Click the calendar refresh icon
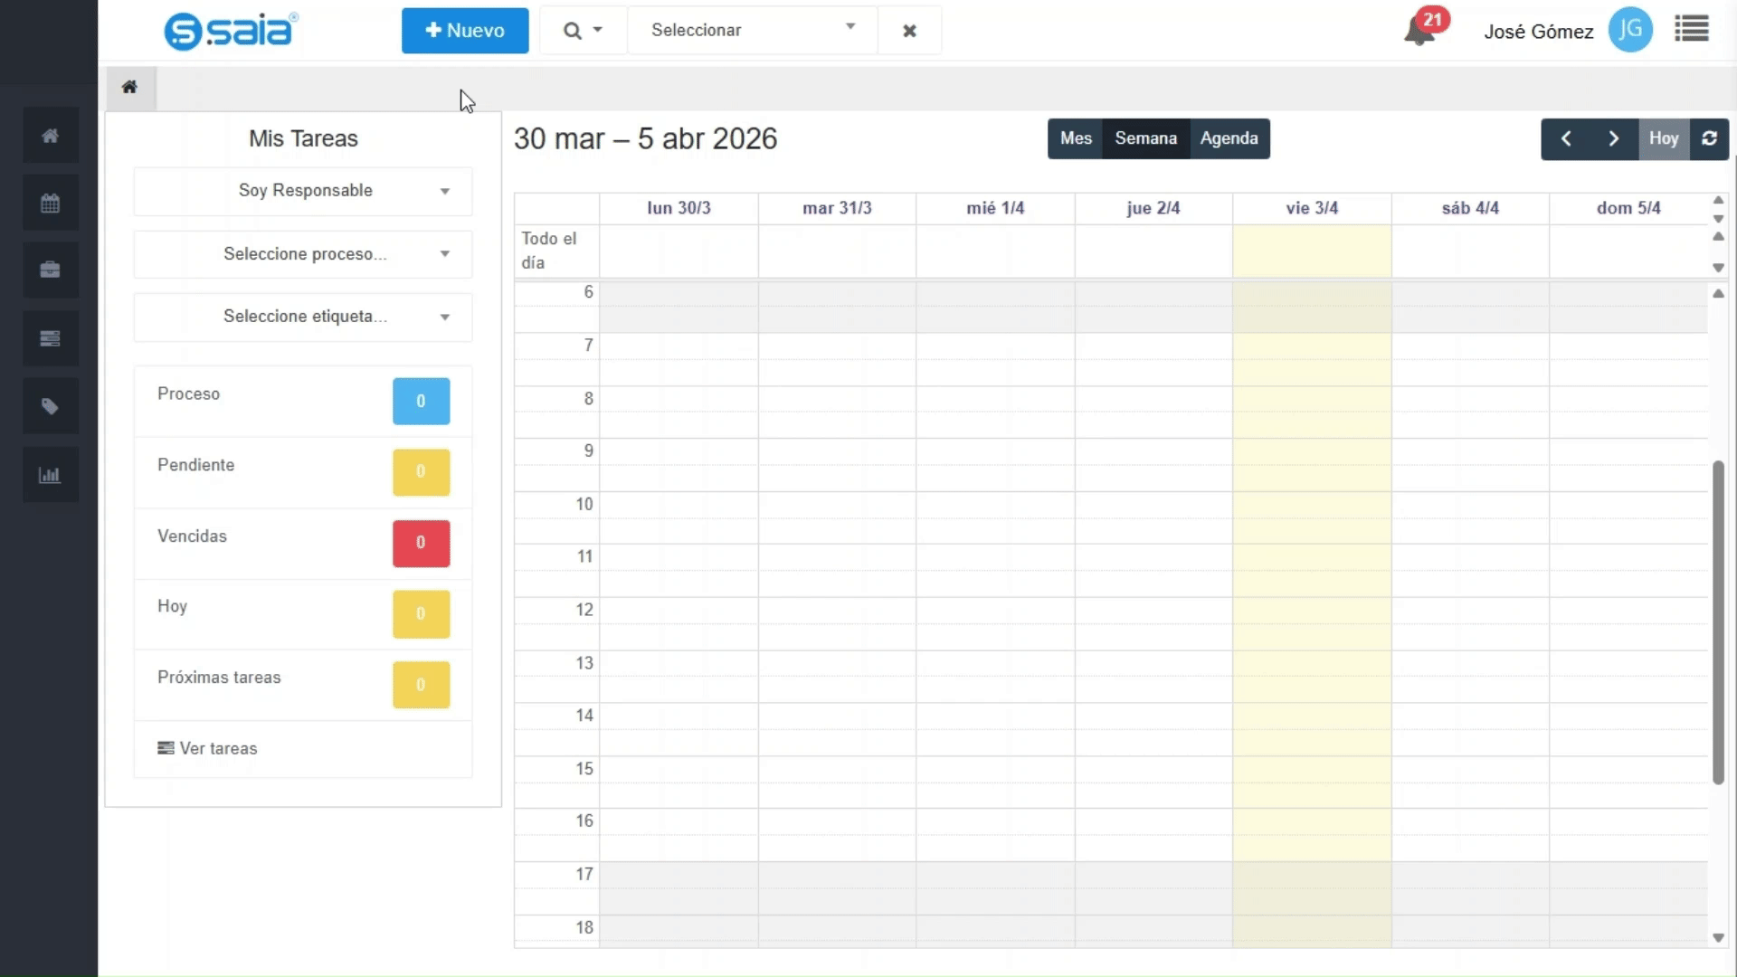 pyautogui.click(x=1709, y=138)
